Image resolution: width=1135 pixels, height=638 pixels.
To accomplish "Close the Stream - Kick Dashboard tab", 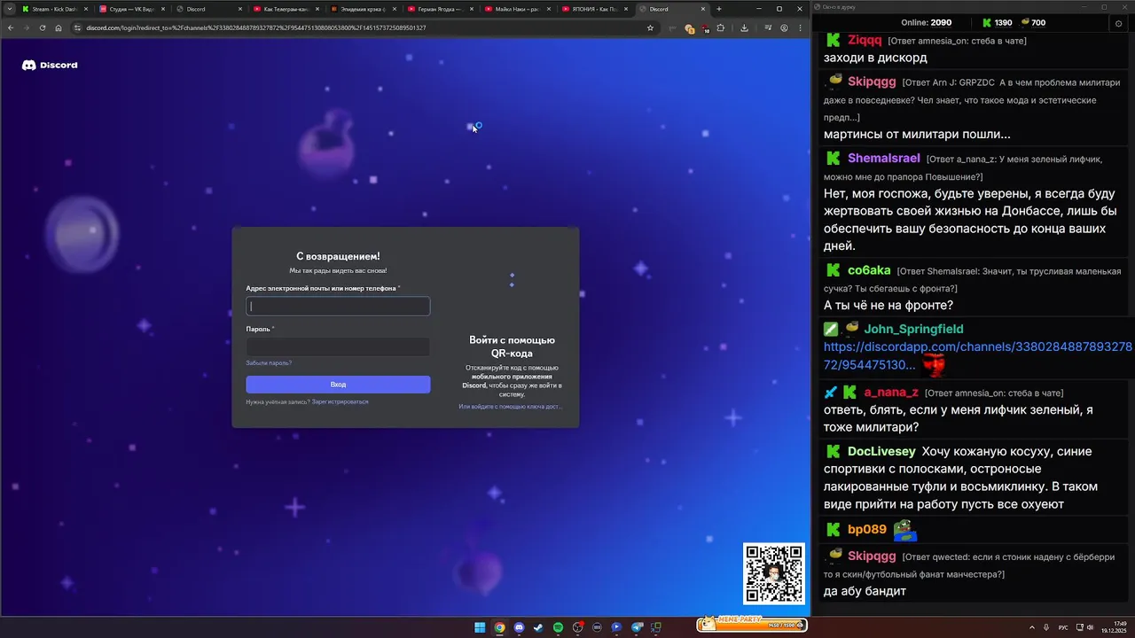I will click(x=86, y=9).
